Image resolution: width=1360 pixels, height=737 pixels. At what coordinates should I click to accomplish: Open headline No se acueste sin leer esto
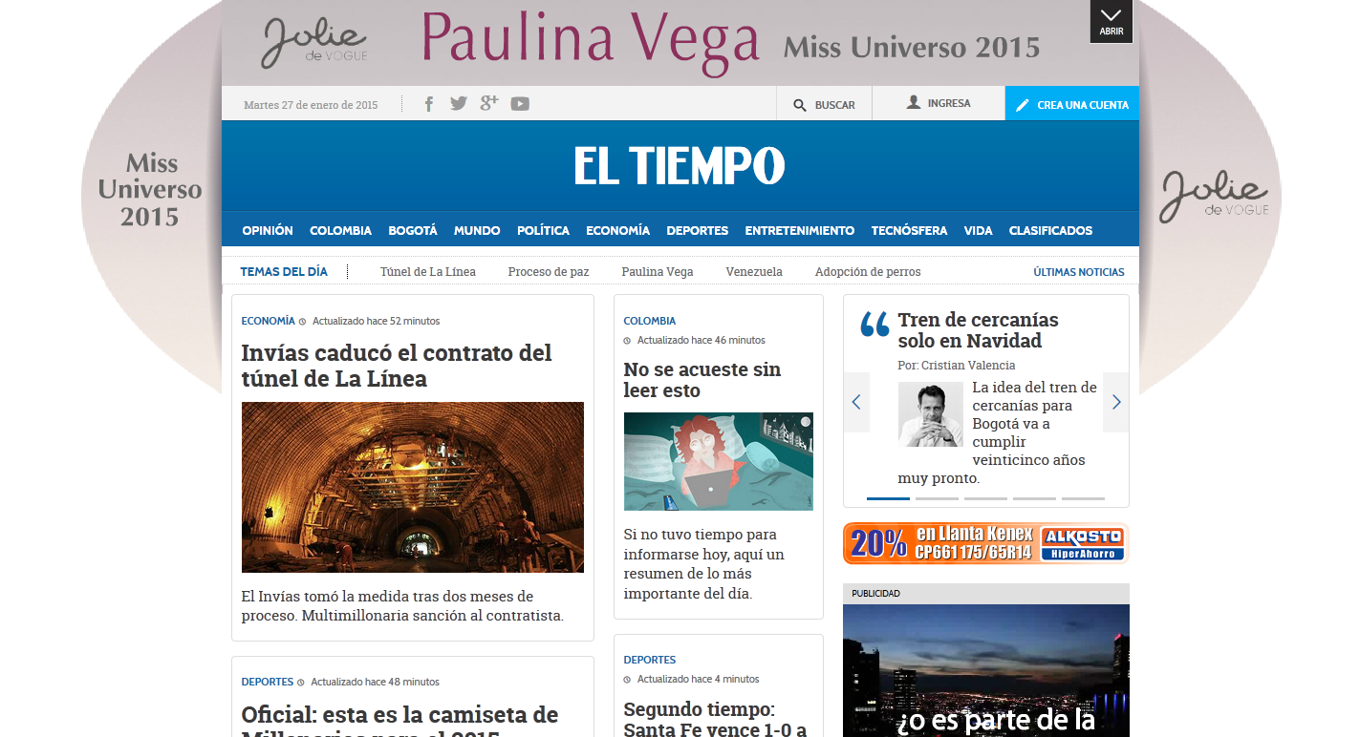(702, 380)
